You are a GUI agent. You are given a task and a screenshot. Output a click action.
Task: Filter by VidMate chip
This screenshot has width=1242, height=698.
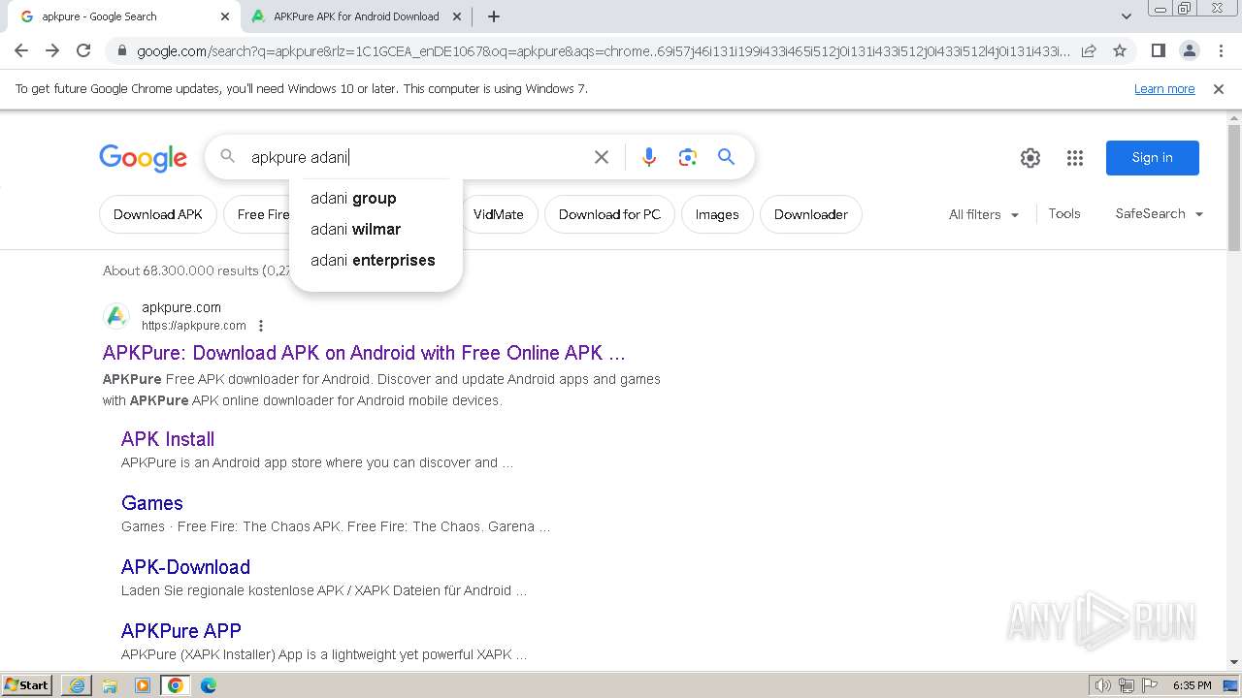pos(499,214)
